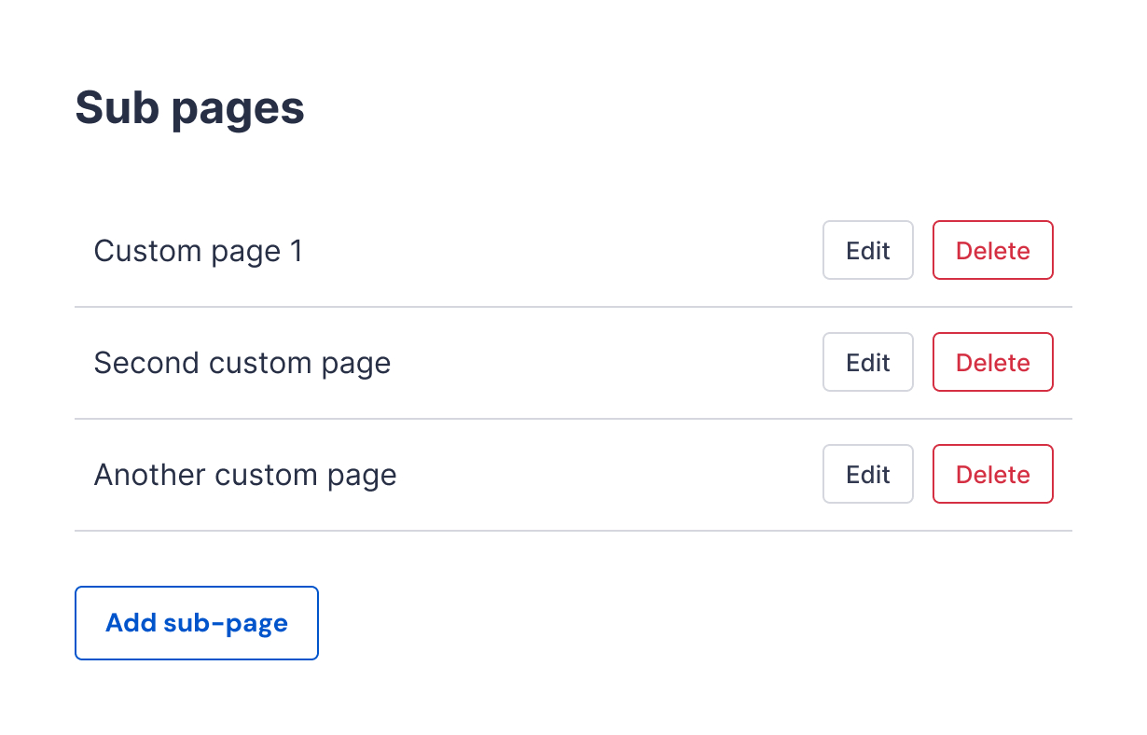The image size is (1147, 735).
Task: Select the Custom page 1 title text
Action: [x=198, y=250]
